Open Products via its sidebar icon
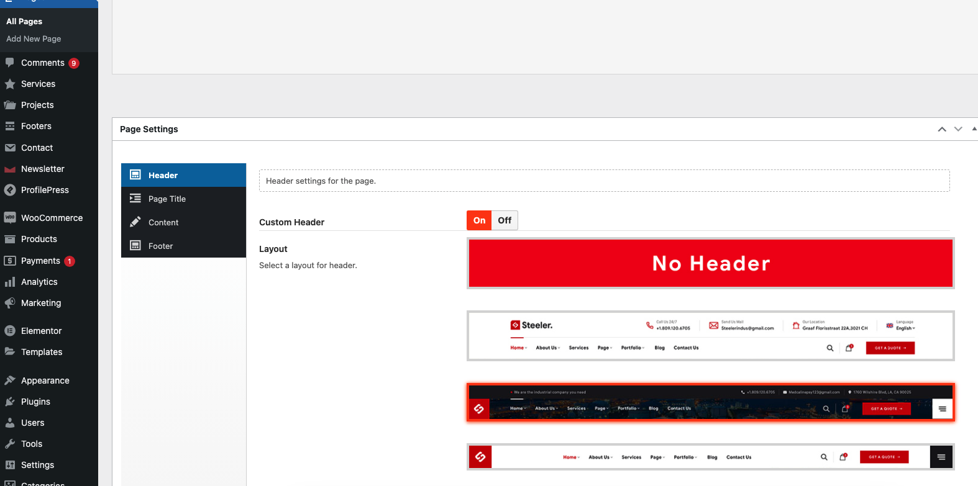This screenshot has height=486, width=978. click(x=10, y=239)
